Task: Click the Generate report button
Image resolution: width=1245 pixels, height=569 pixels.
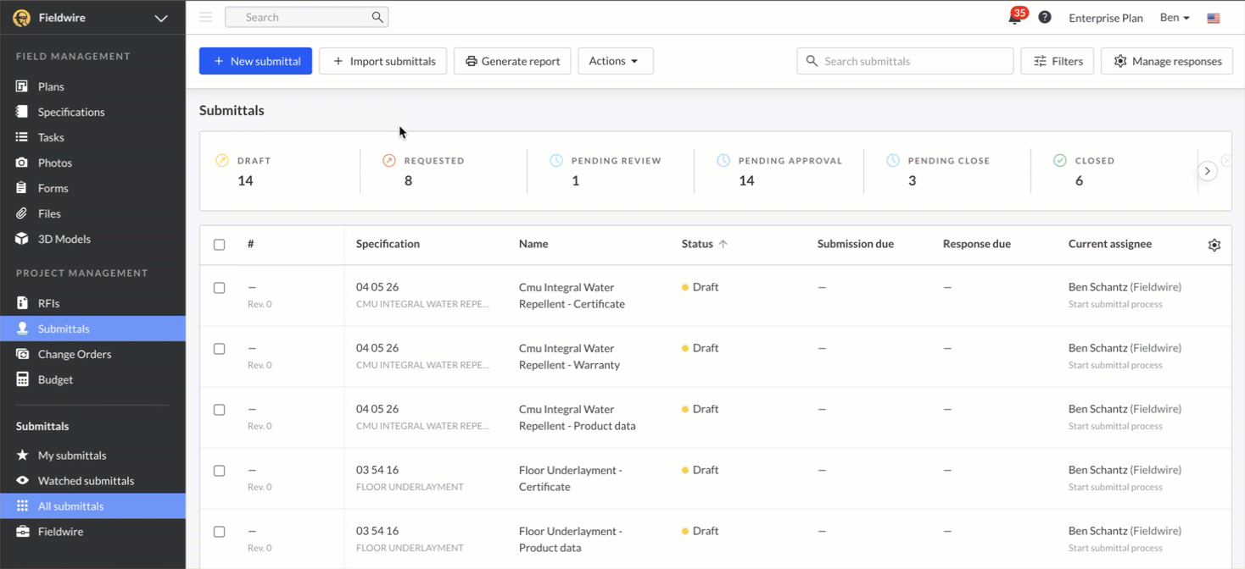Action: pyautogui.click(x=512, y=61)
